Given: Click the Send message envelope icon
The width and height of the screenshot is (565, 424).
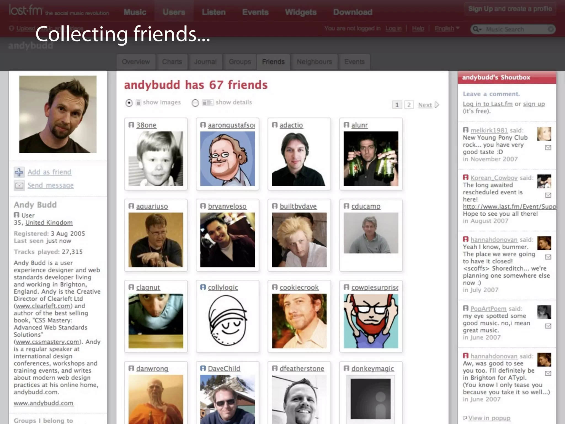Looking at the screenshot, I should pos(19,185).
